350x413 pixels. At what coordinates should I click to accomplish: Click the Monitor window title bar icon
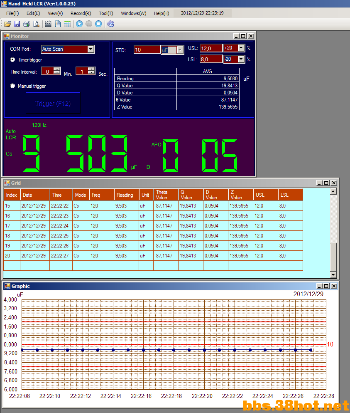coord(7,36)
